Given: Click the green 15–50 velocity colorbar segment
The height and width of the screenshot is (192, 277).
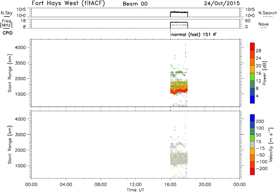Looking at the screenshot, I should click(x=252, y=138).
